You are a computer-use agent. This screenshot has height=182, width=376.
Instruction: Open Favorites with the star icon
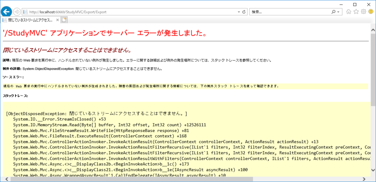pos(356,12)
